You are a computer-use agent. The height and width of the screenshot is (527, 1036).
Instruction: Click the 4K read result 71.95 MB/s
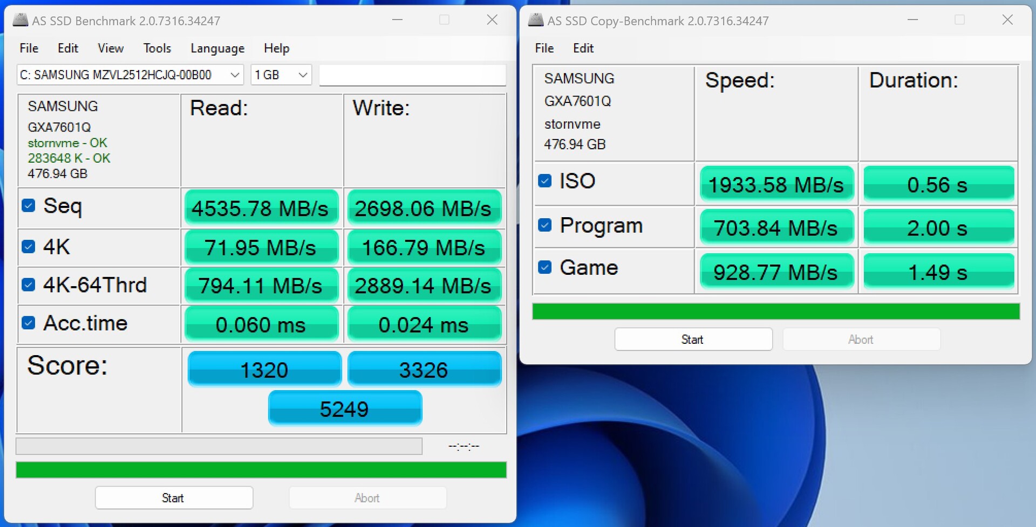pyautogui.click(x=262, y=247)
